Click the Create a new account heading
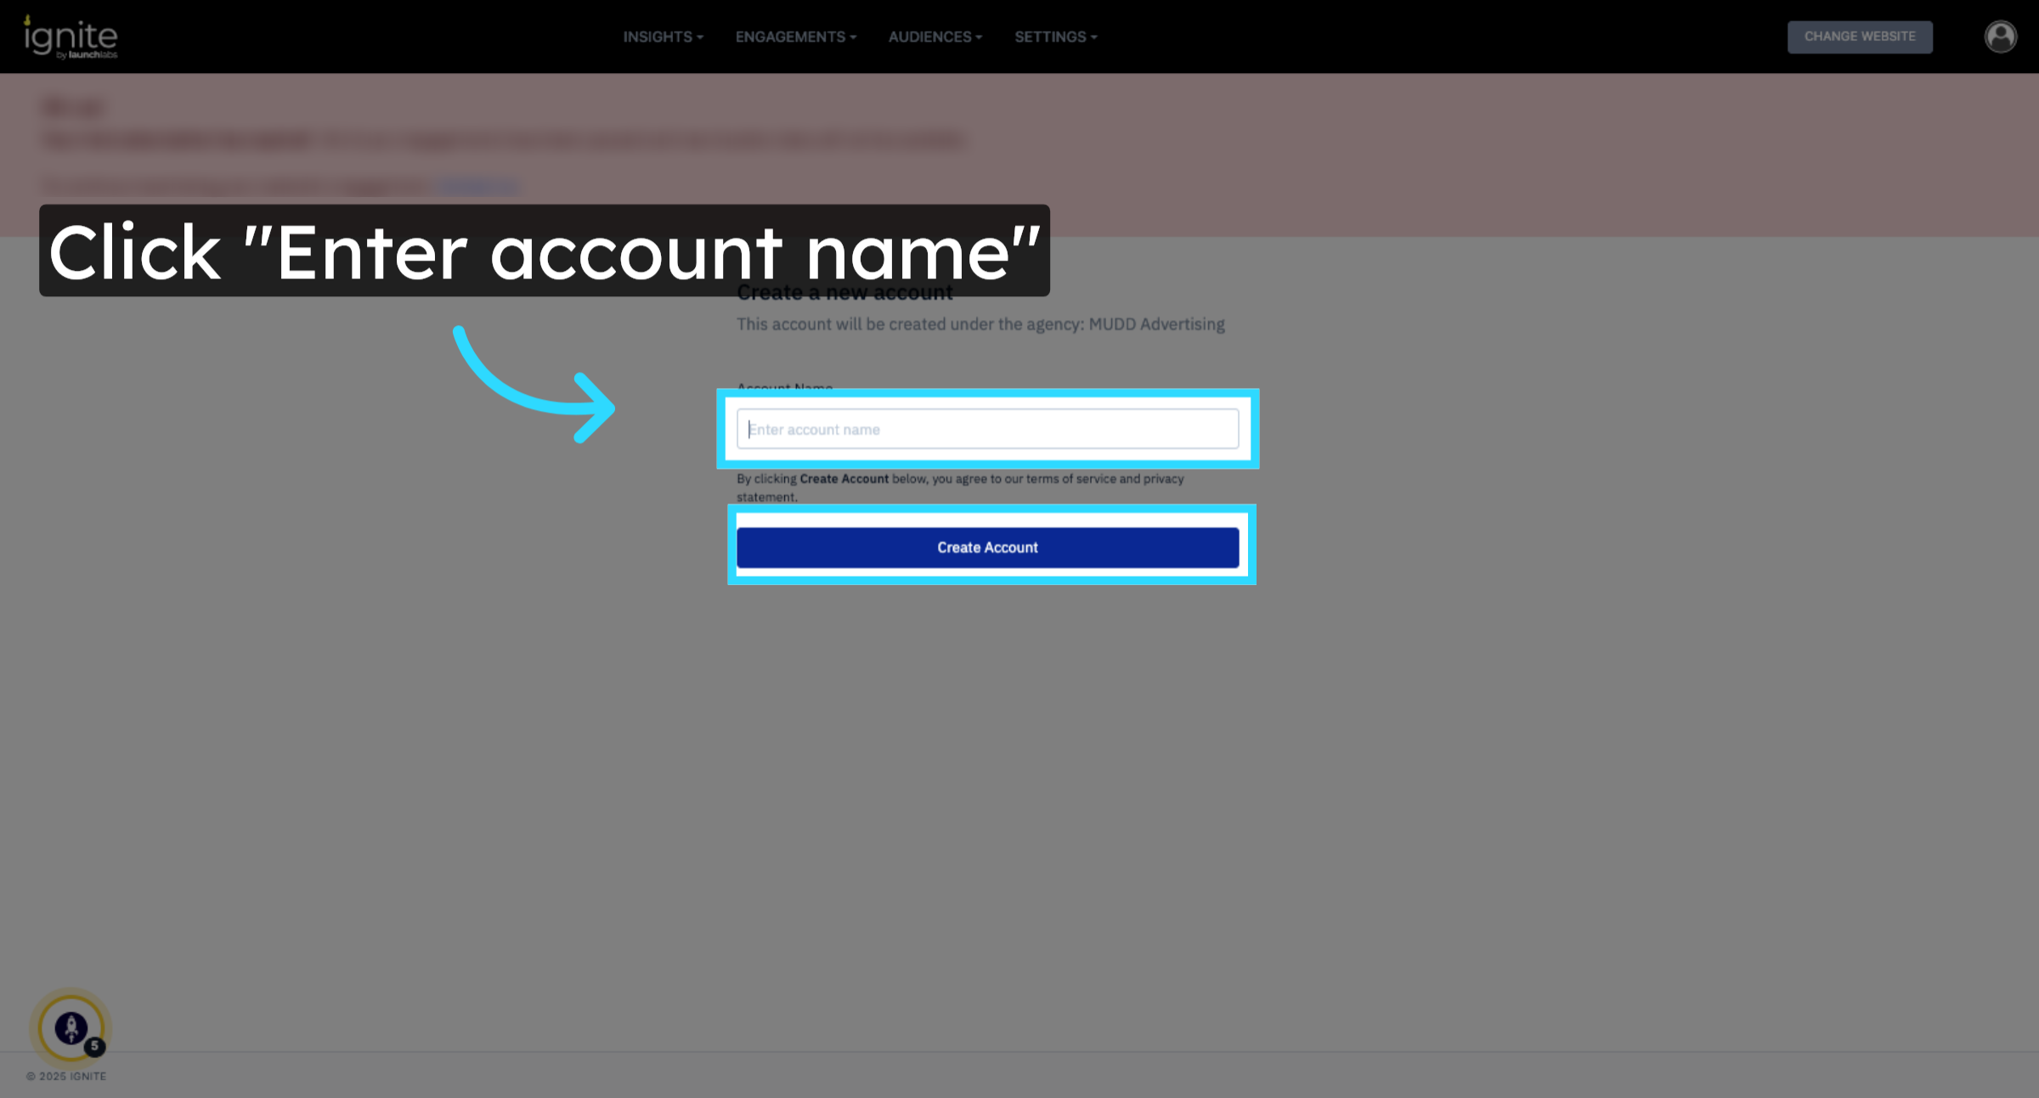Screen dimensions: 2039x1098 tap(844, 293)
